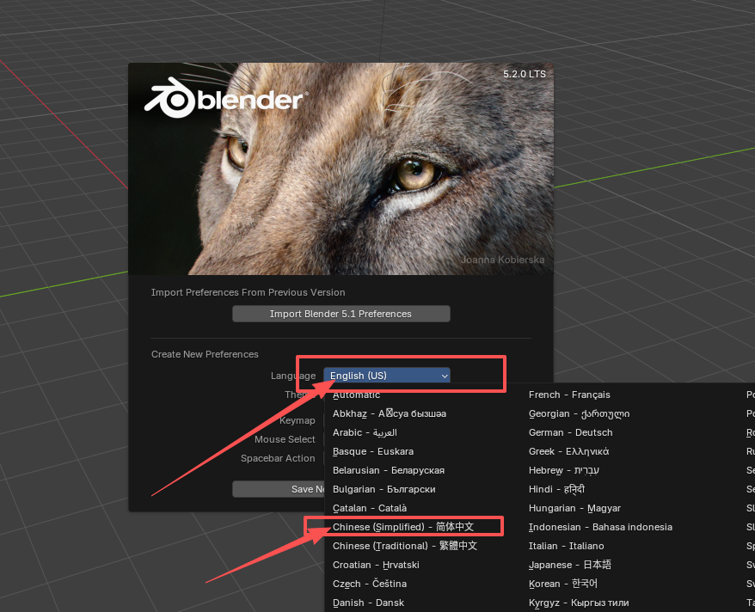This screenshot has height=612, width=755.
Task: Select French - Français
Action: [x=569, y=395]
